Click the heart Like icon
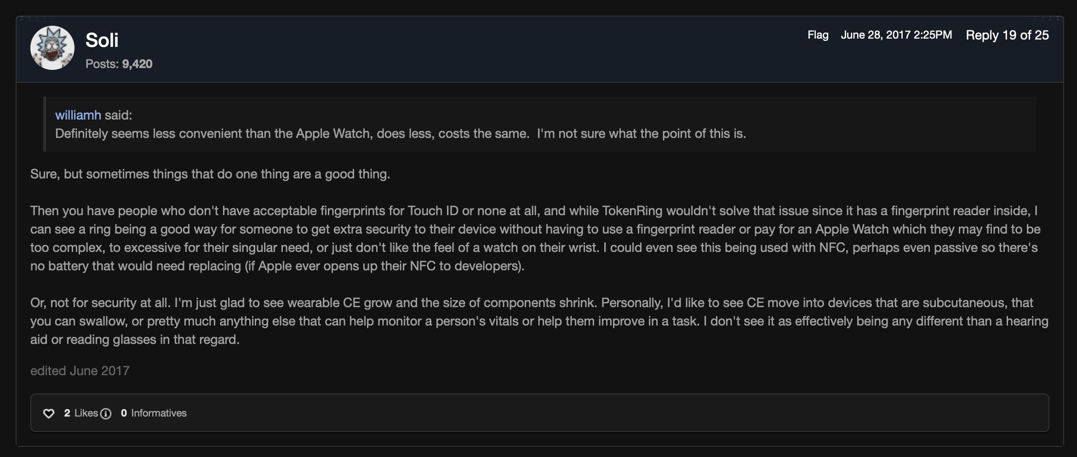Screen dimensions: 1077x457 click(x=49, y=413)
